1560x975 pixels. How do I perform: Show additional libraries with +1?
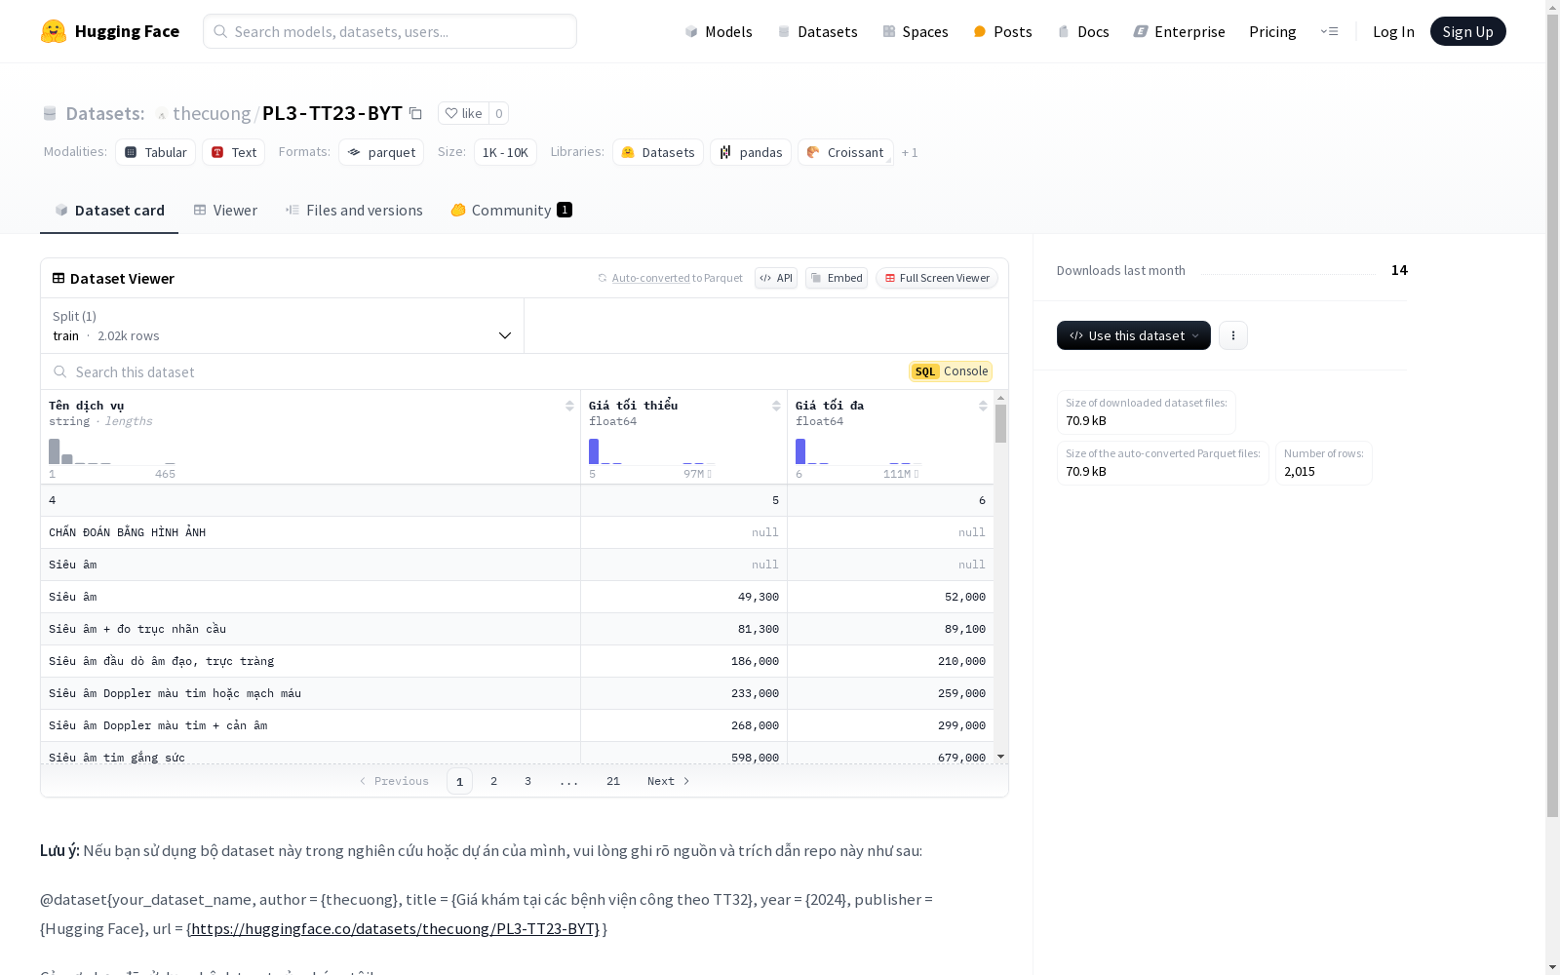[x=910, y=152]
